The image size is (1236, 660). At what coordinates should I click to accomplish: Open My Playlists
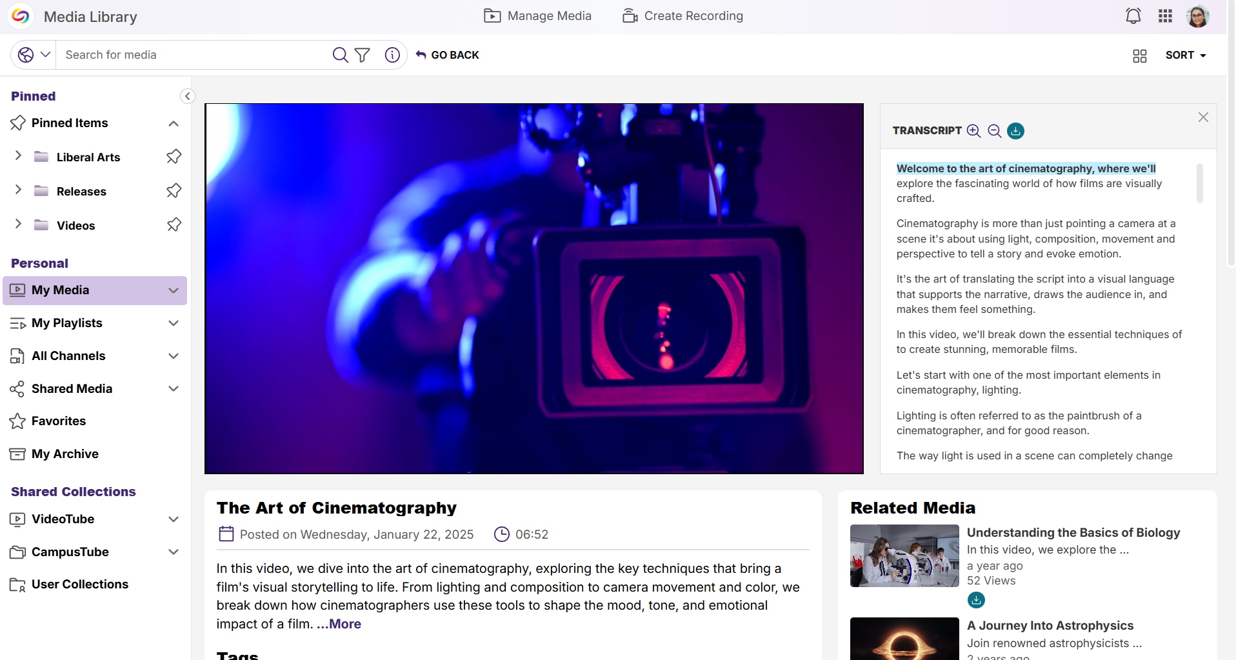point(67,323)
